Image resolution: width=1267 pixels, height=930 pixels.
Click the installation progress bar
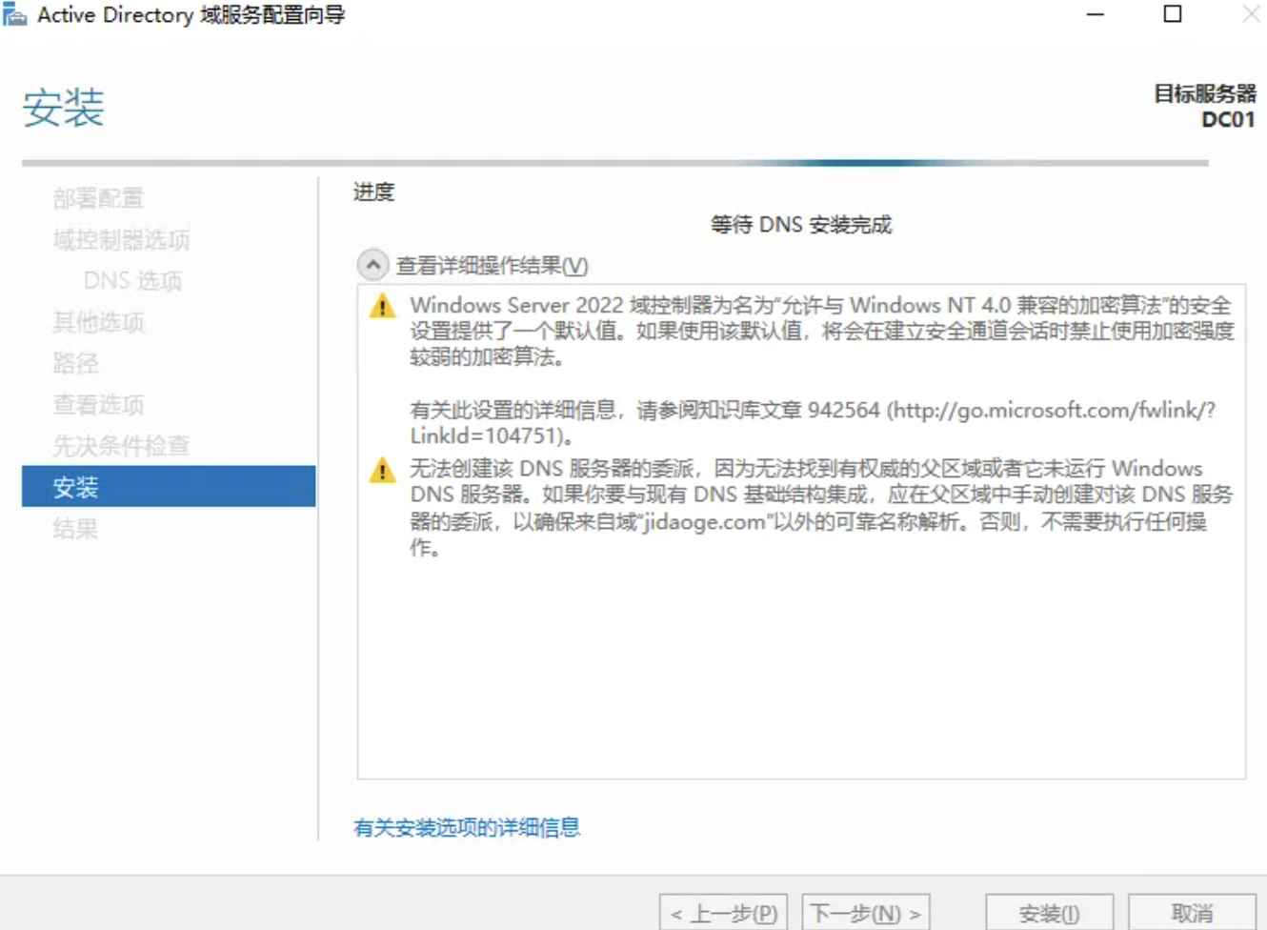(615, 163)
